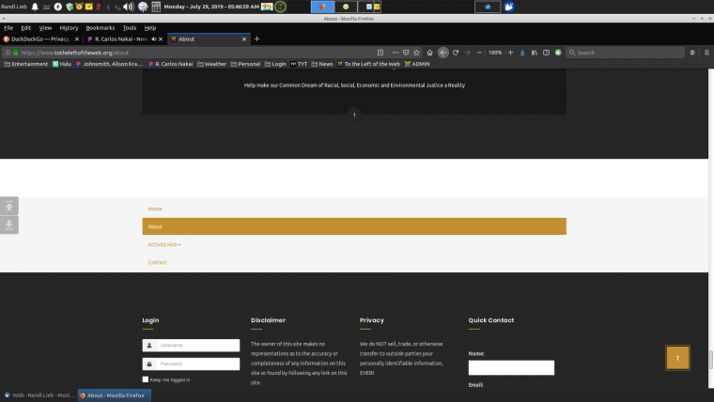Open the Firefox hamburger menu
Image resolution: width=714 pixels, height=402 pixels.
click(706, 53)
